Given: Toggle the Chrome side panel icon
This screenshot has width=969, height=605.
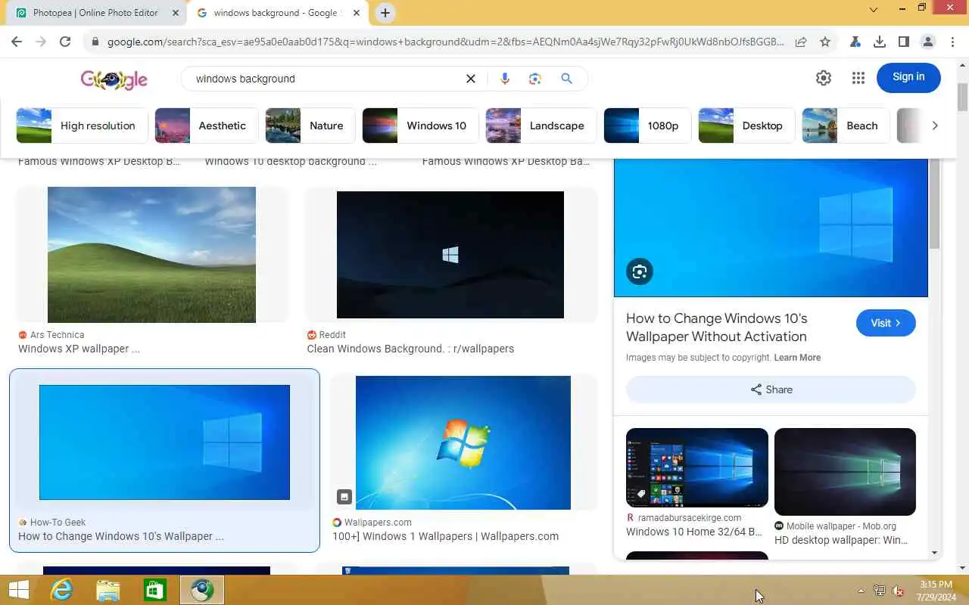Looking at the screenshot, I should click(x=904, y=42).
